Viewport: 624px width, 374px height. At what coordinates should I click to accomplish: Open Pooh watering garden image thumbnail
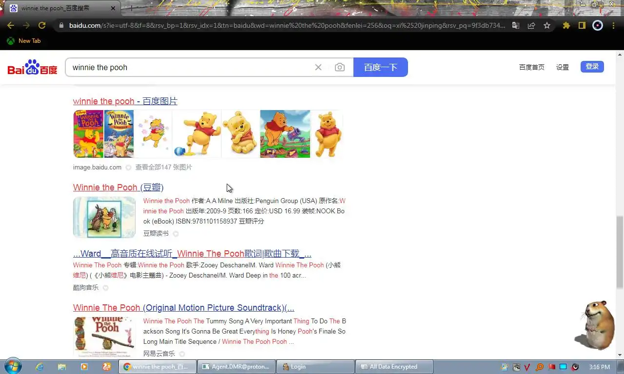pos(285,134)
